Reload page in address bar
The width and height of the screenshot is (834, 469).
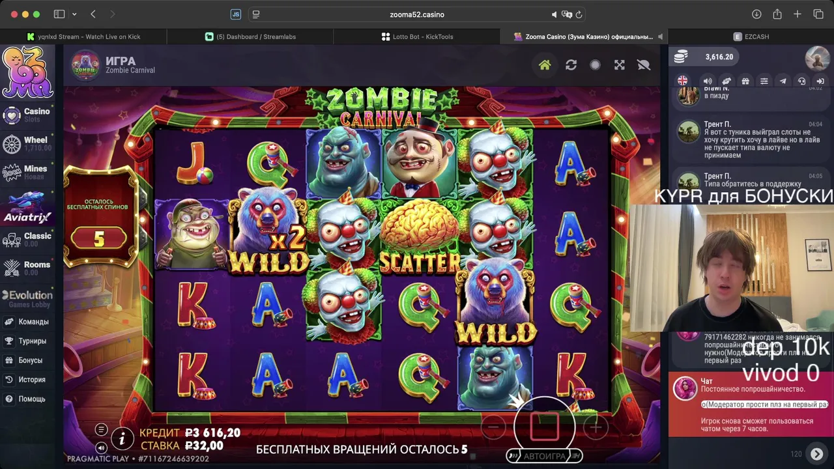[579, 14]
